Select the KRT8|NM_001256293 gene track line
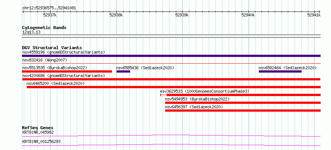331x150 pixels. pos(171,145)
